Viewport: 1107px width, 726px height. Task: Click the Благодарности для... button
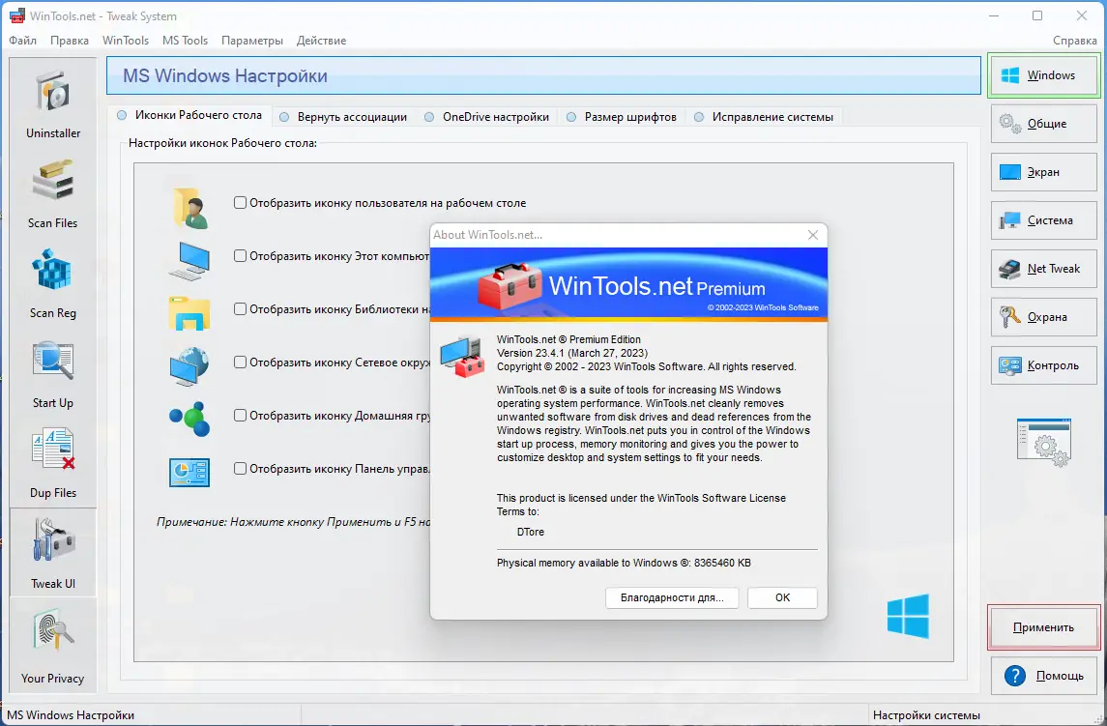click(672, 597)
